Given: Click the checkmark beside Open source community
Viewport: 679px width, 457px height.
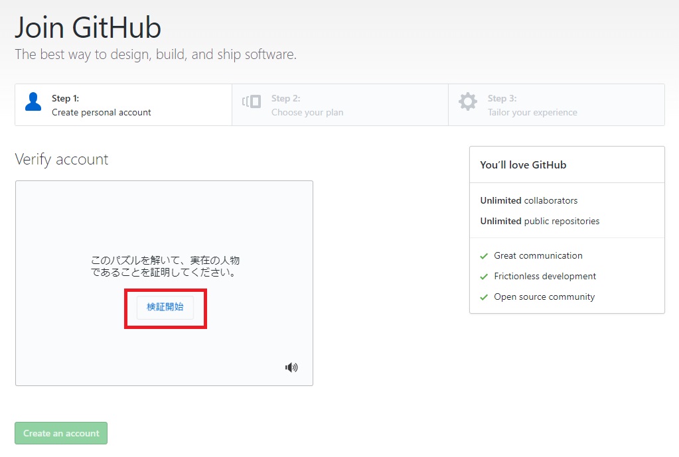Looking at the screenshot, I should coord(484,297).
